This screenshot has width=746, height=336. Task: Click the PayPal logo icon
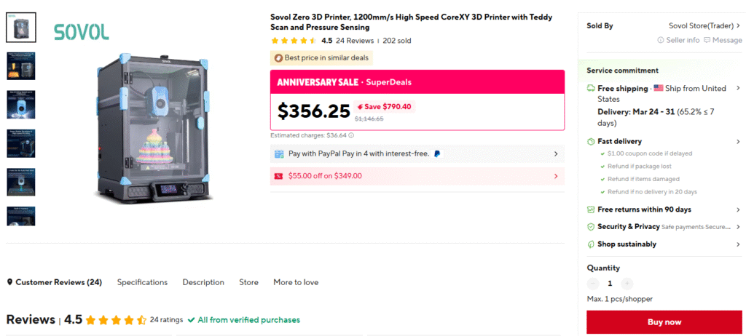point(436,154)
